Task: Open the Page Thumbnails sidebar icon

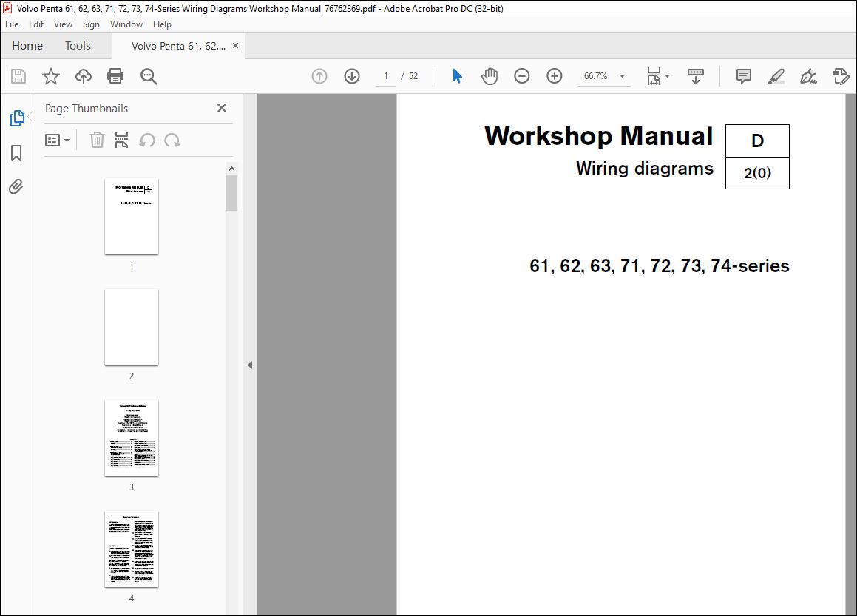Action: 17,118
